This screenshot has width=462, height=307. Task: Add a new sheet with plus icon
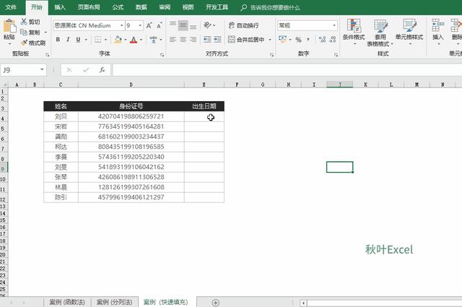(215, 303)
